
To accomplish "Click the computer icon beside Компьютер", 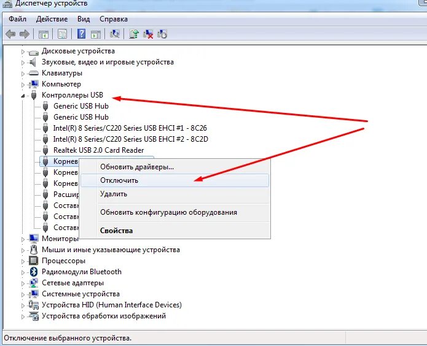I will (34, 84).
